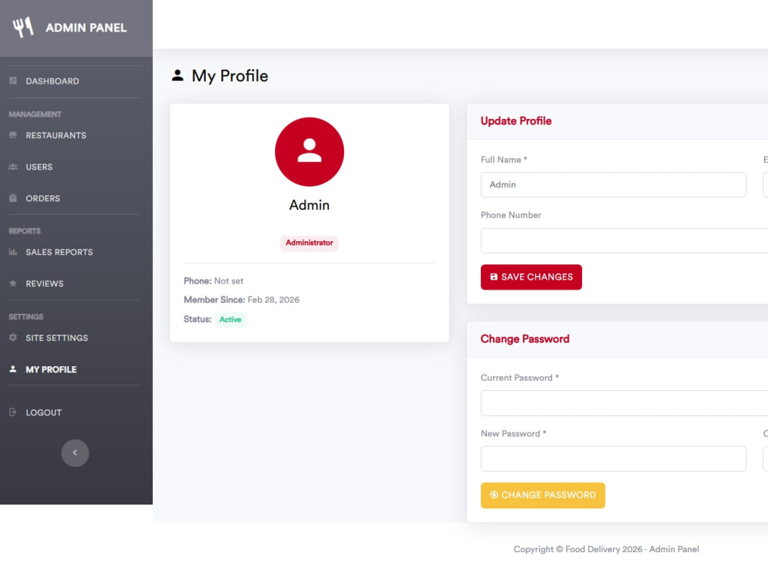Focus the New Password field
This screenshot has width=768, height=576.
pyautogui.click(x=613, y=459)
